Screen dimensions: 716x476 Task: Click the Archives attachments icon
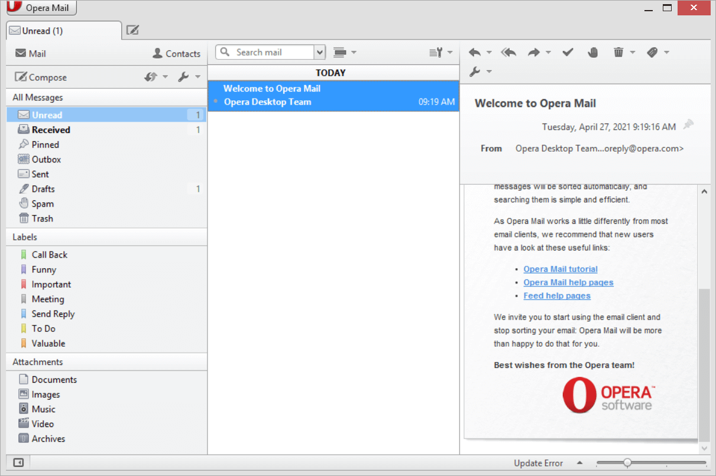click(x=24, y=439)
